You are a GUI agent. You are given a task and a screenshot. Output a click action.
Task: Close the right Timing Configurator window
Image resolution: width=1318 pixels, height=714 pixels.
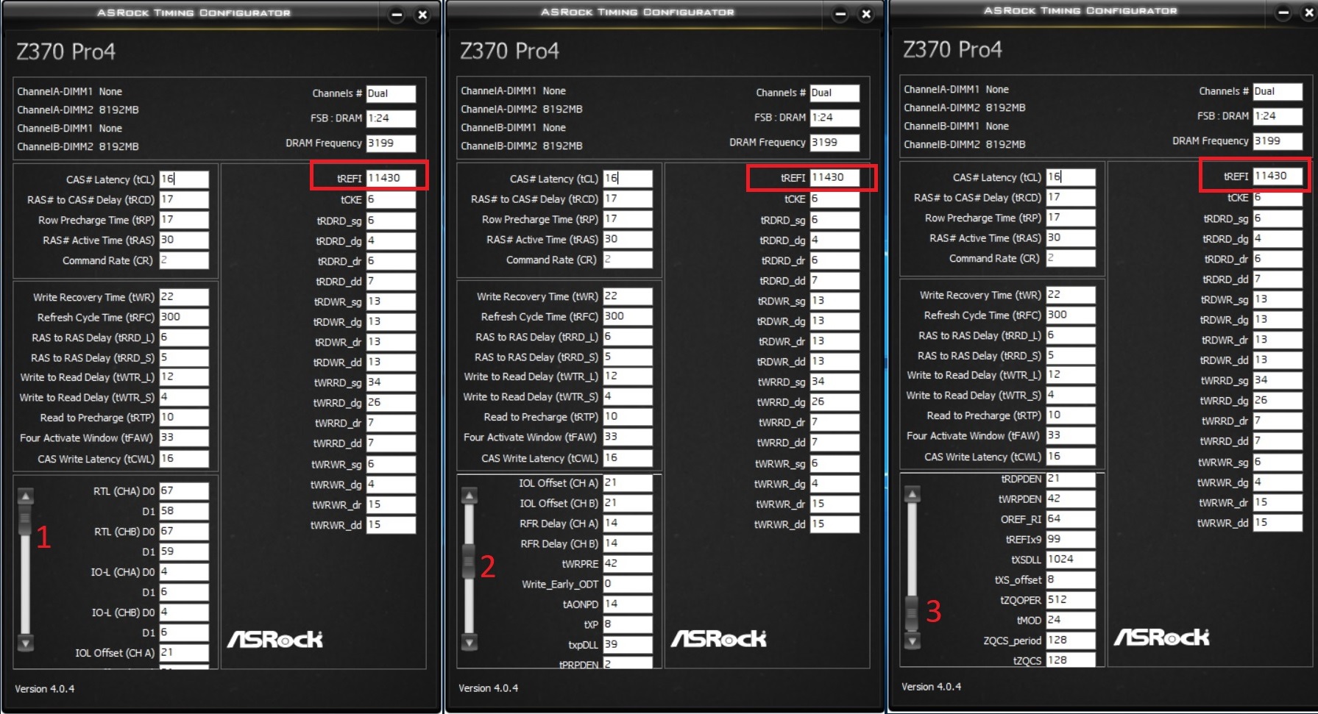[1309, 13]
